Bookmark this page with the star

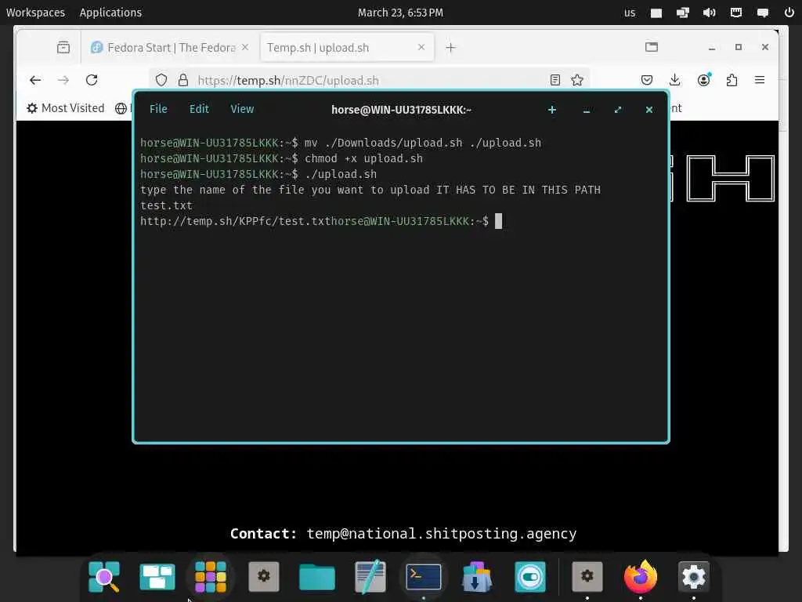[577, 80]
